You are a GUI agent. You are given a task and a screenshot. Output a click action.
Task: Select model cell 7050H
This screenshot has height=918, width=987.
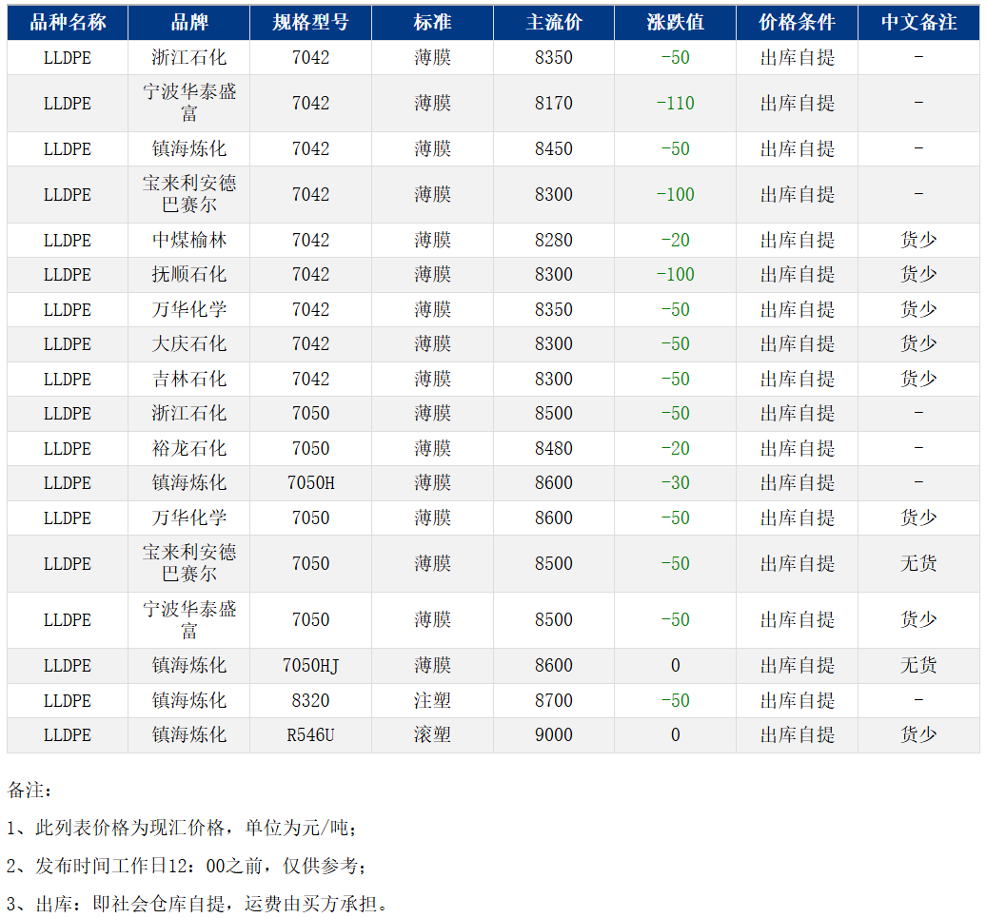click(311, 483)
